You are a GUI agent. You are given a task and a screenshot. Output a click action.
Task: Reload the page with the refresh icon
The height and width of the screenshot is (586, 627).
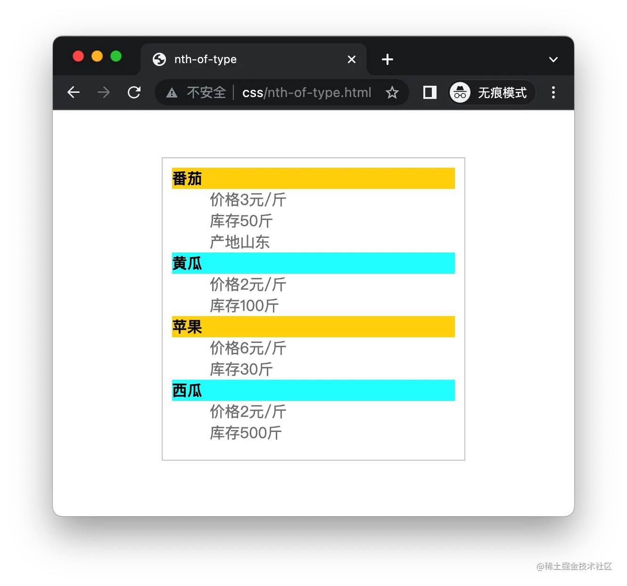click(134, 92)
